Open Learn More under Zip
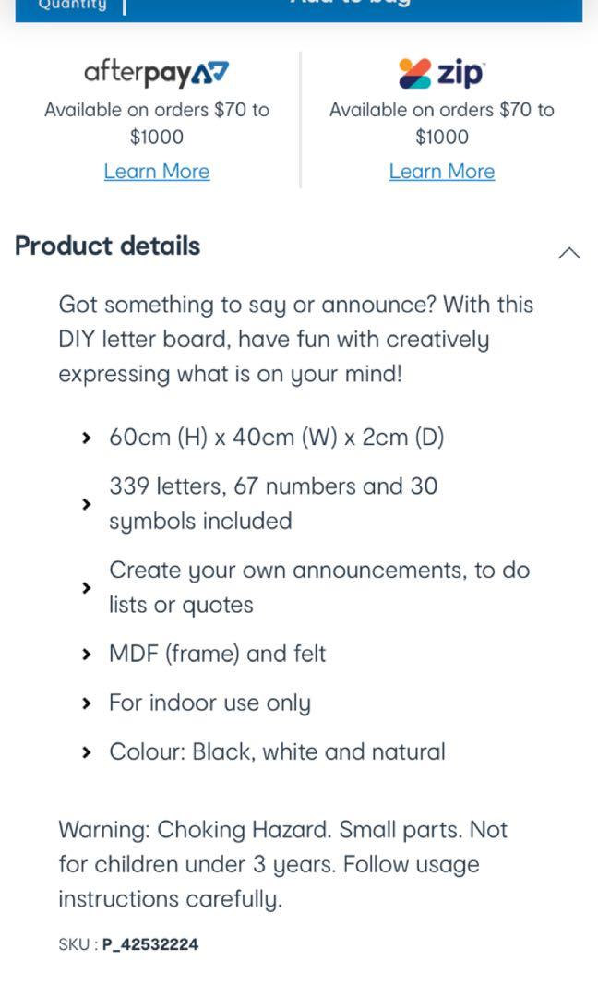The image size is (598, 997). [441, 172]
